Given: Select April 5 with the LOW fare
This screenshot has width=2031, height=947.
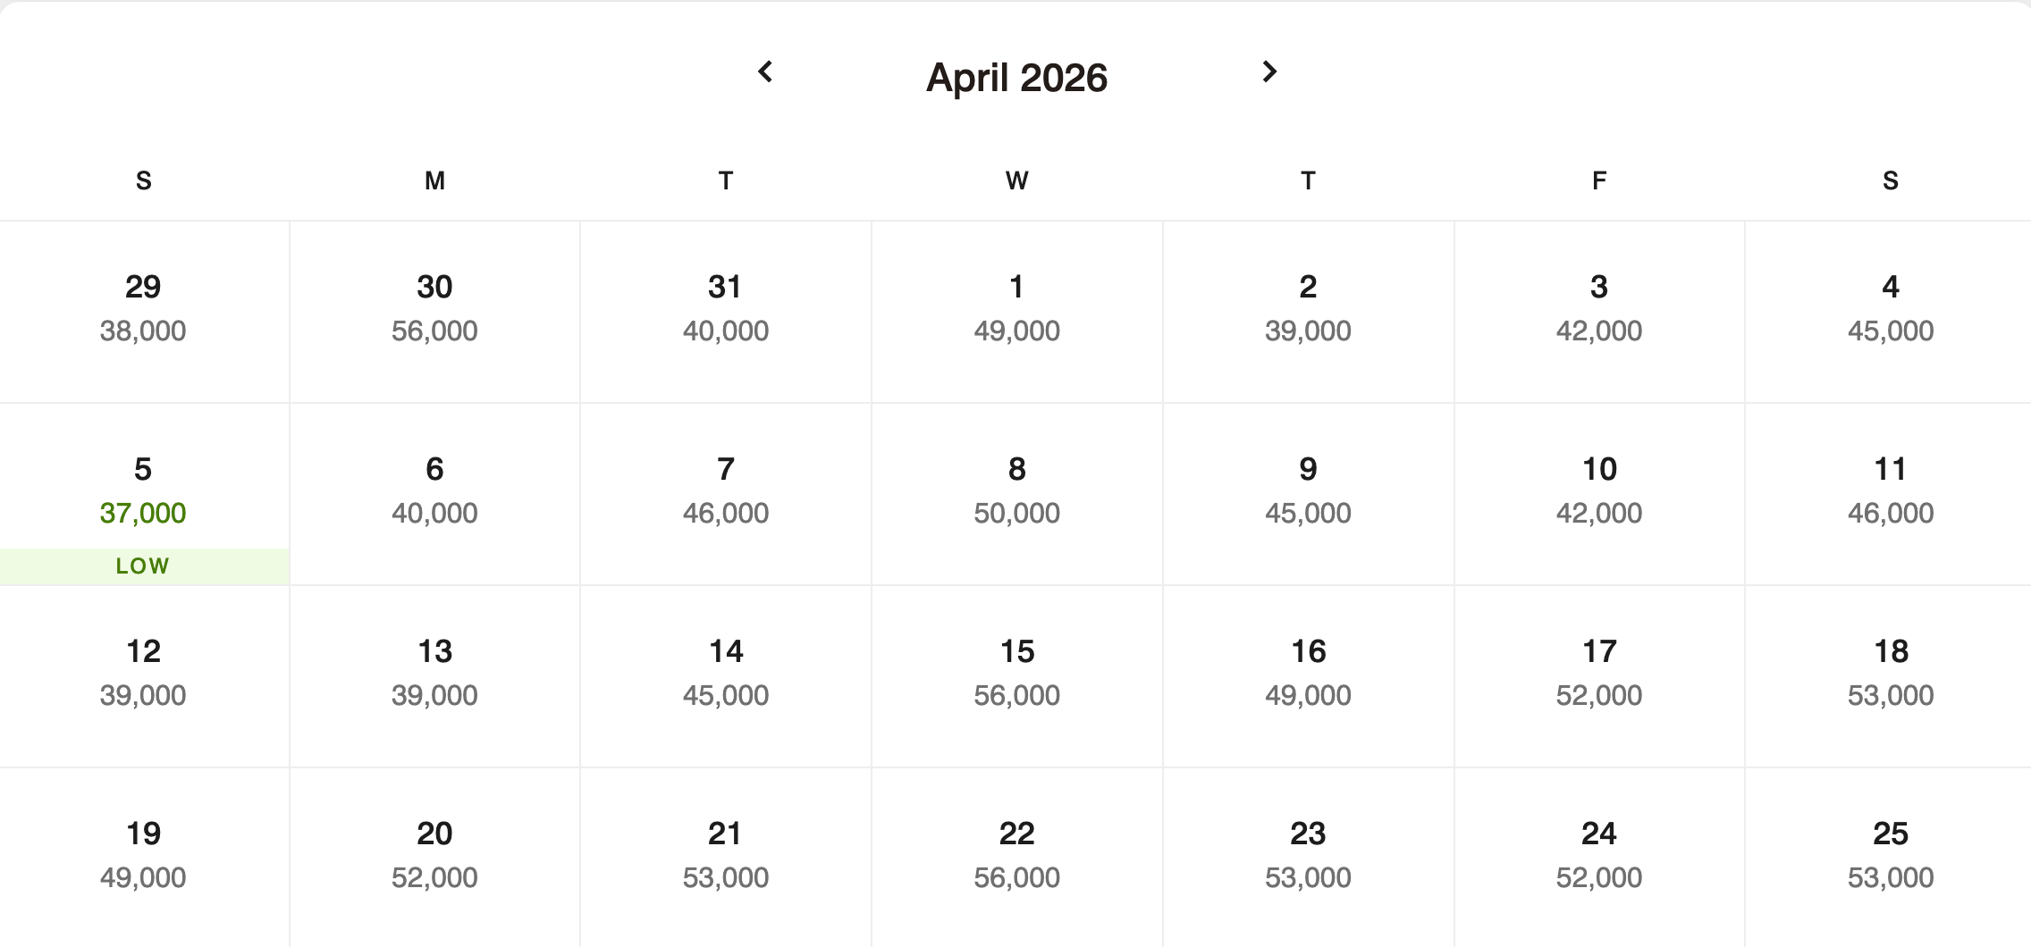Looking at the screenshot, I should (x=144, y=491).
